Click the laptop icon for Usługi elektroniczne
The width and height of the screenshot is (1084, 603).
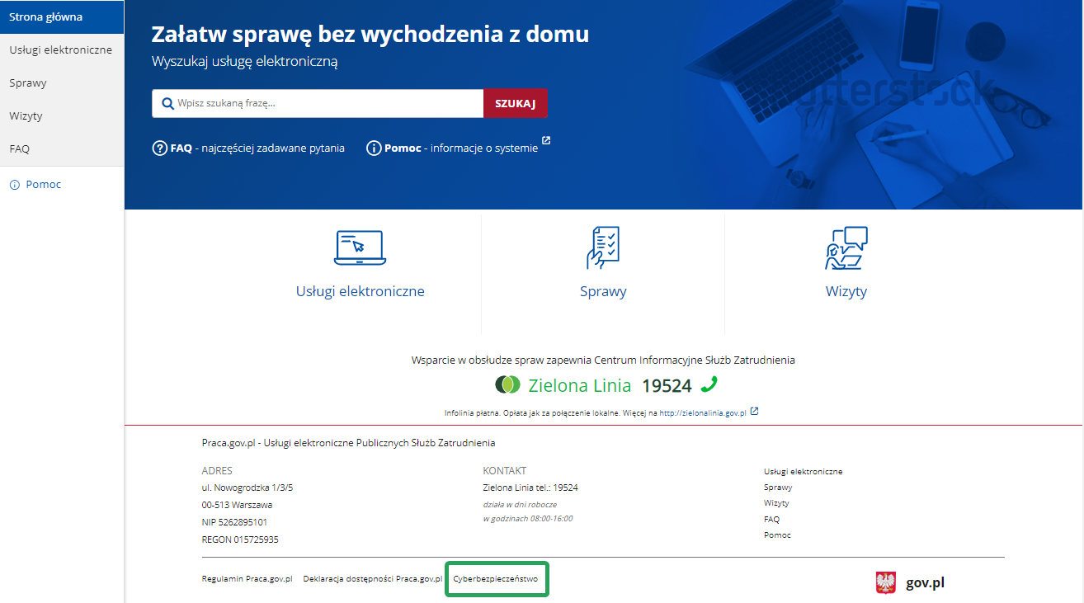tap(361, 247)
